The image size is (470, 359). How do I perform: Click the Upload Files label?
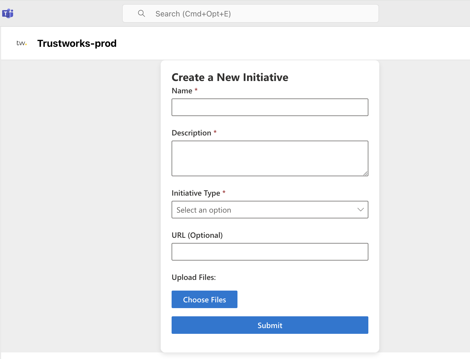point(194,277)
